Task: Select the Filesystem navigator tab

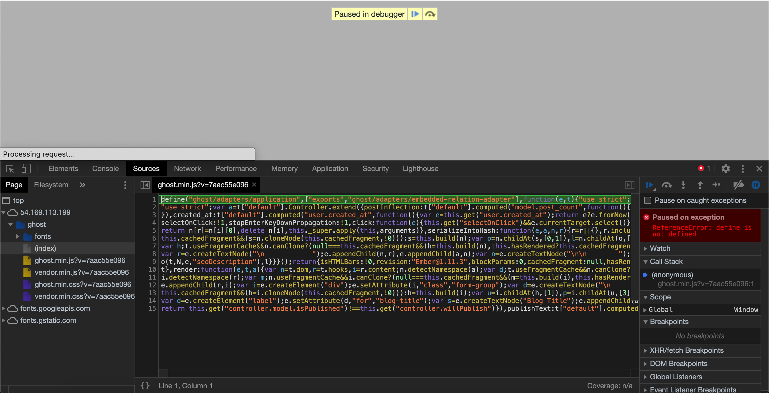Action: pos(51,185)
